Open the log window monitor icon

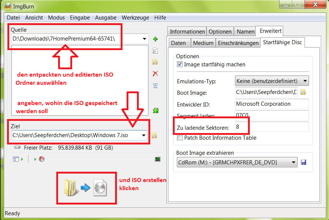point(158,159)
